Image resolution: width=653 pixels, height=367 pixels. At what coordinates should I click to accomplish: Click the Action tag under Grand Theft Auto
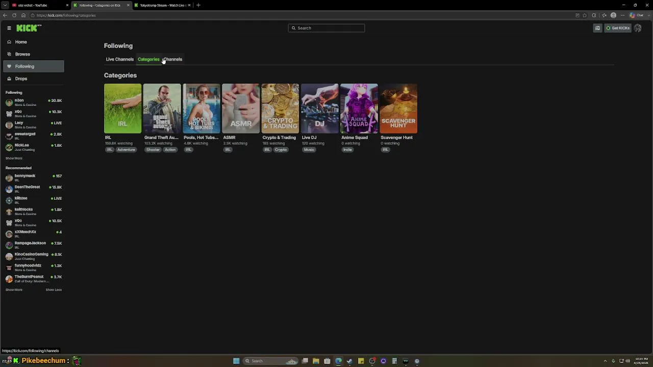tap(170, 150)
